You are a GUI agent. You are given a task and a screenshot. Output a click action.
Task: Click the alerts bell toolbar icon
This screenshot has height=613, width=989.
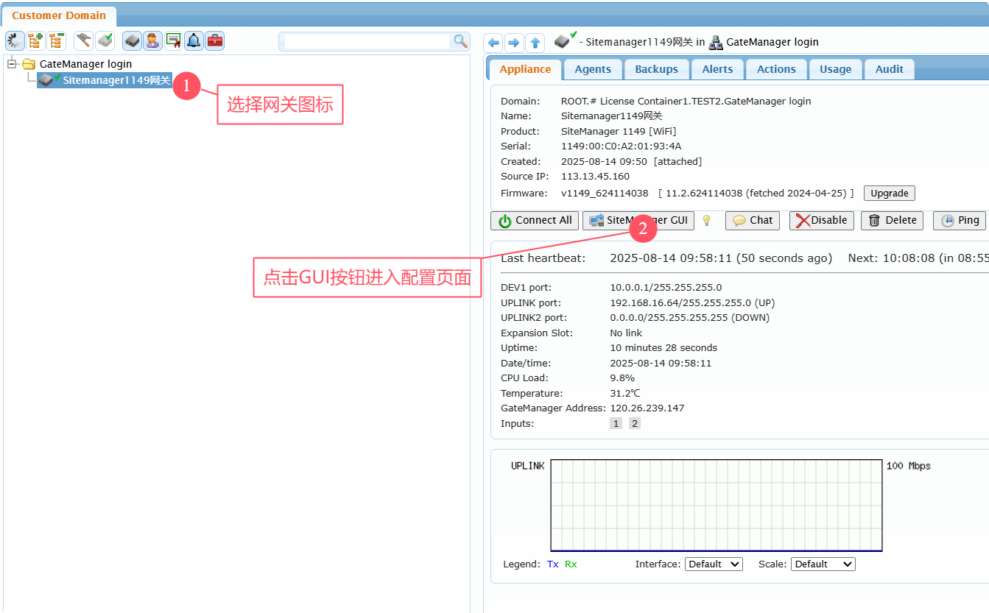(194, 40)
